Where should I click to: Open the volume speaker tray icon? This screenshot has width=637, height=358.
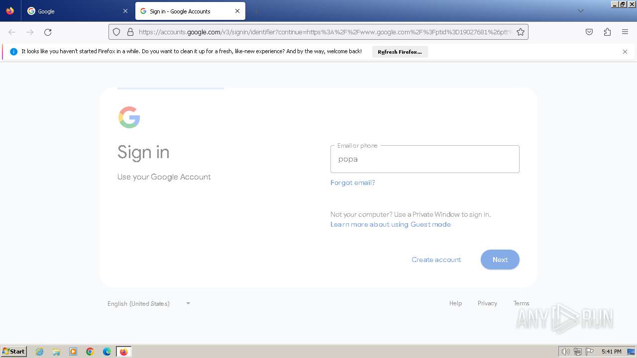566,352
